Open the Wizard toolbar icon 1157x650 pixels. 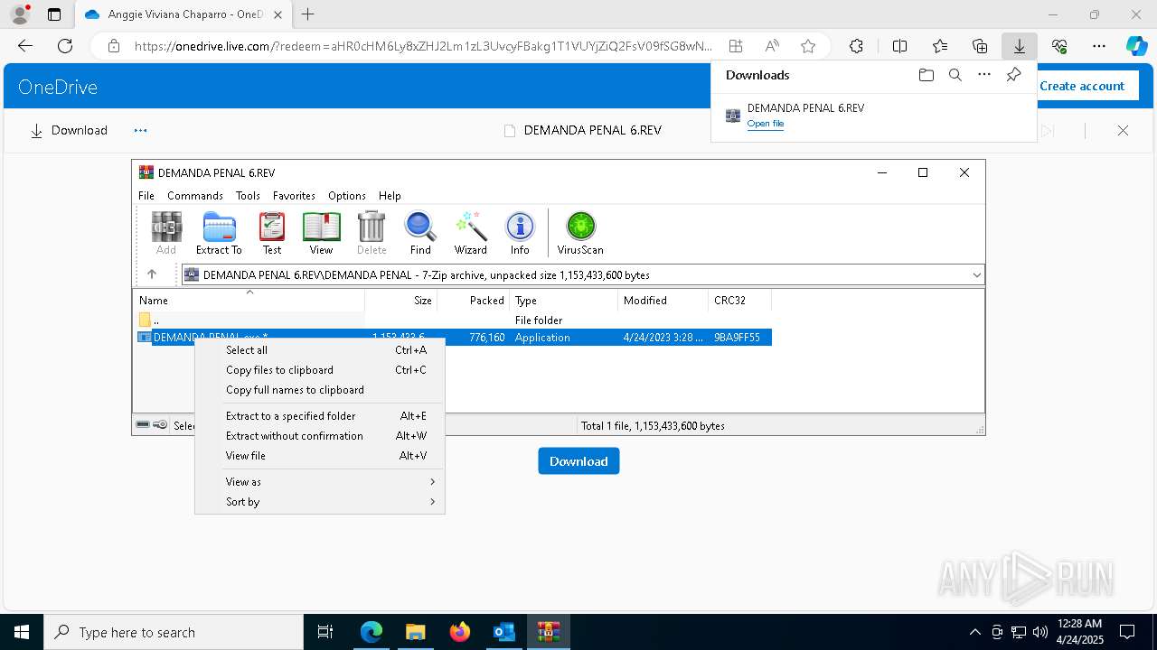[x=470, y=233]
